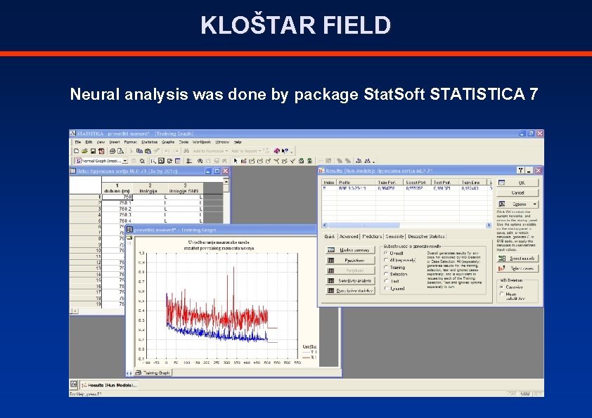The width and height of the screenshot is (592, 418).
Task: Open the Help menu
Action: [238, 142]
